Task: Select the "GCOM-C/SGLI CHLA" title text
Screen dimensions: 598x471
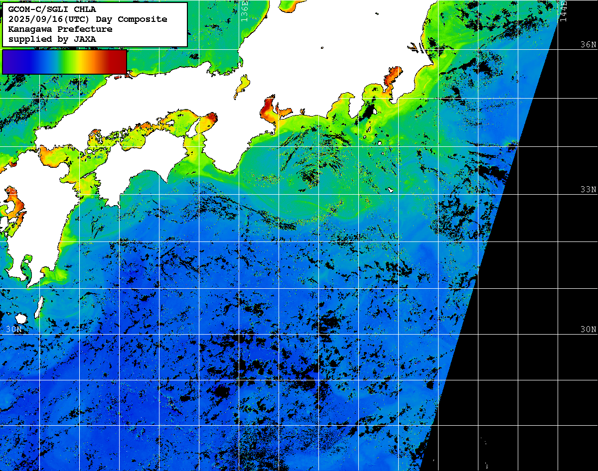Action: 52,9
